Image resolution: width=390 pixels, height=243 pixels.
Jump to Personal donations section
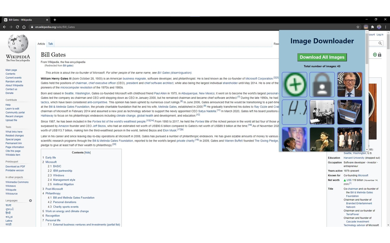[x=65, y=202]
